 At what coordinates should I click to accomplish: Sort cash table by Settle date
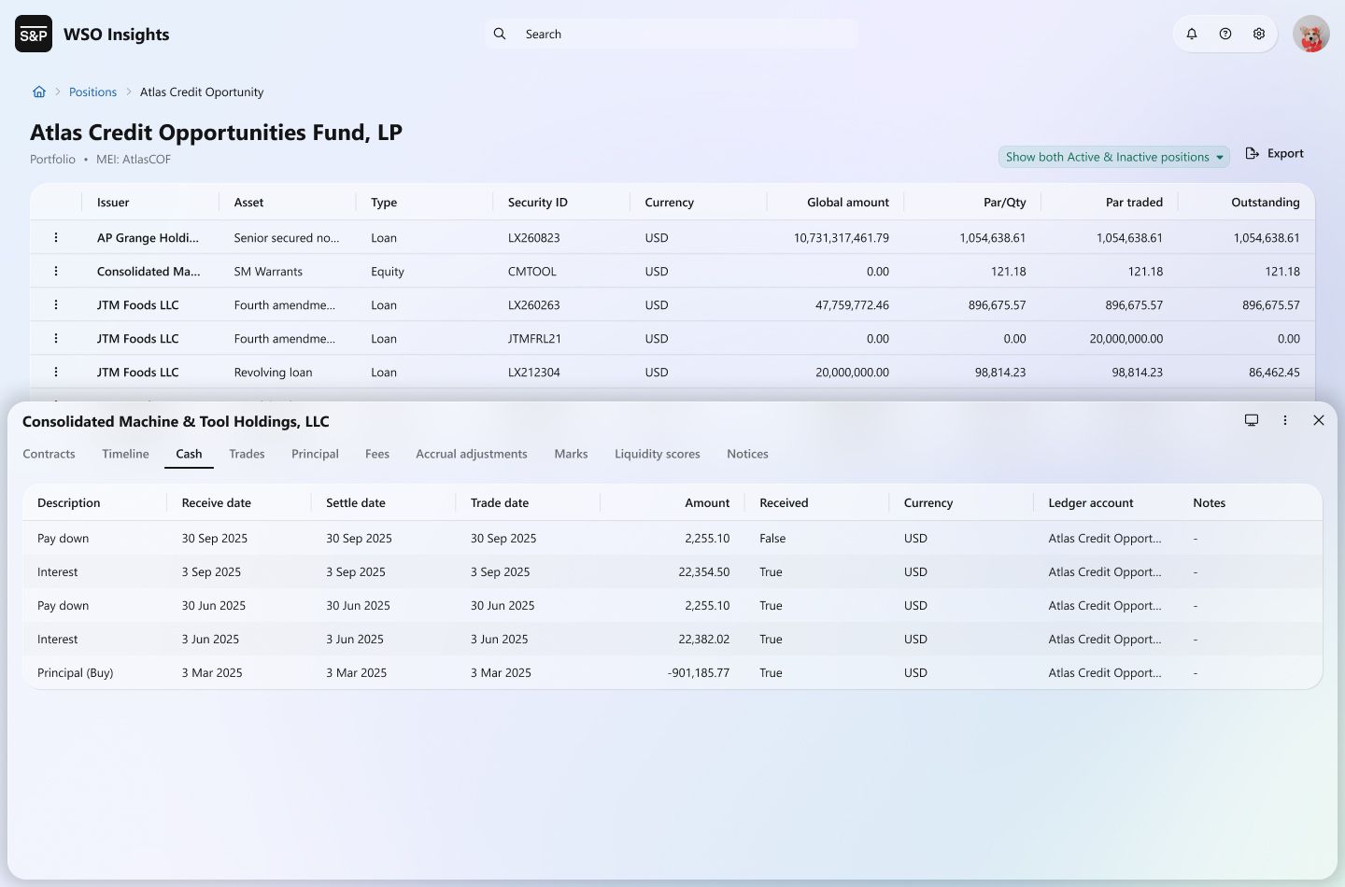point(356,502)
